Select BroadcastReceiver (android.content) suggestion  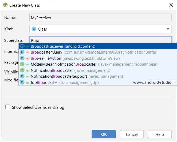[63, 46]
